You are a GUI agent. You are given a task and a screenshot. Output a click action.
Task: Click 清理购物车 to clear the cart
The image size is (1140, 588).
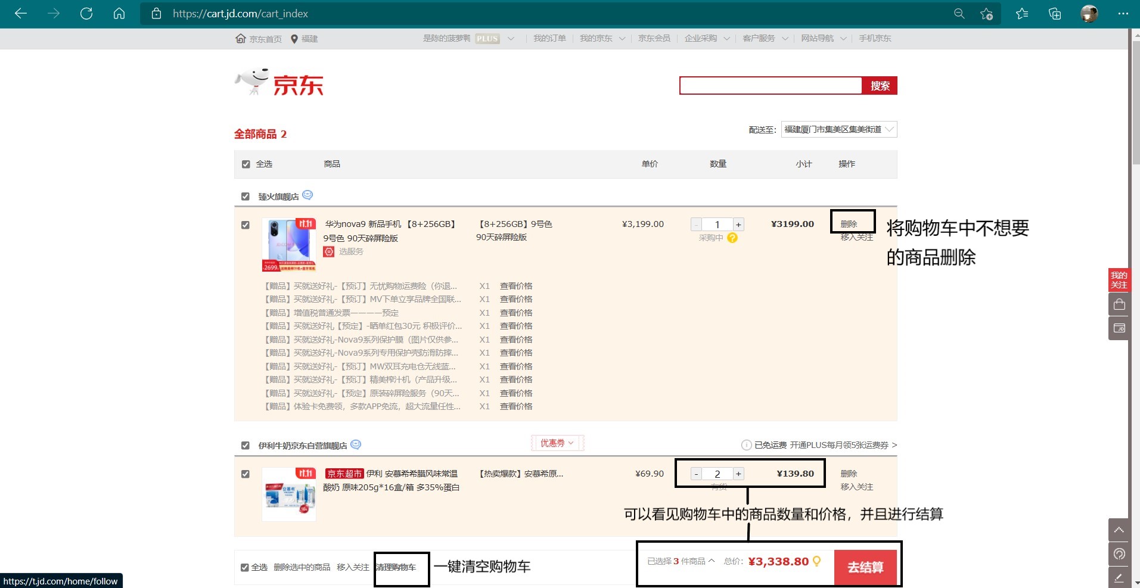pyautogui.click(x=396, y=567)
